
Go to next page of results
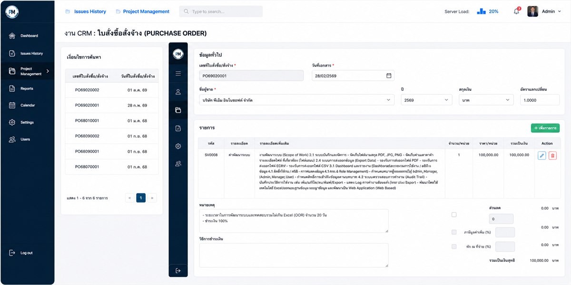click(x=152, y=197)
